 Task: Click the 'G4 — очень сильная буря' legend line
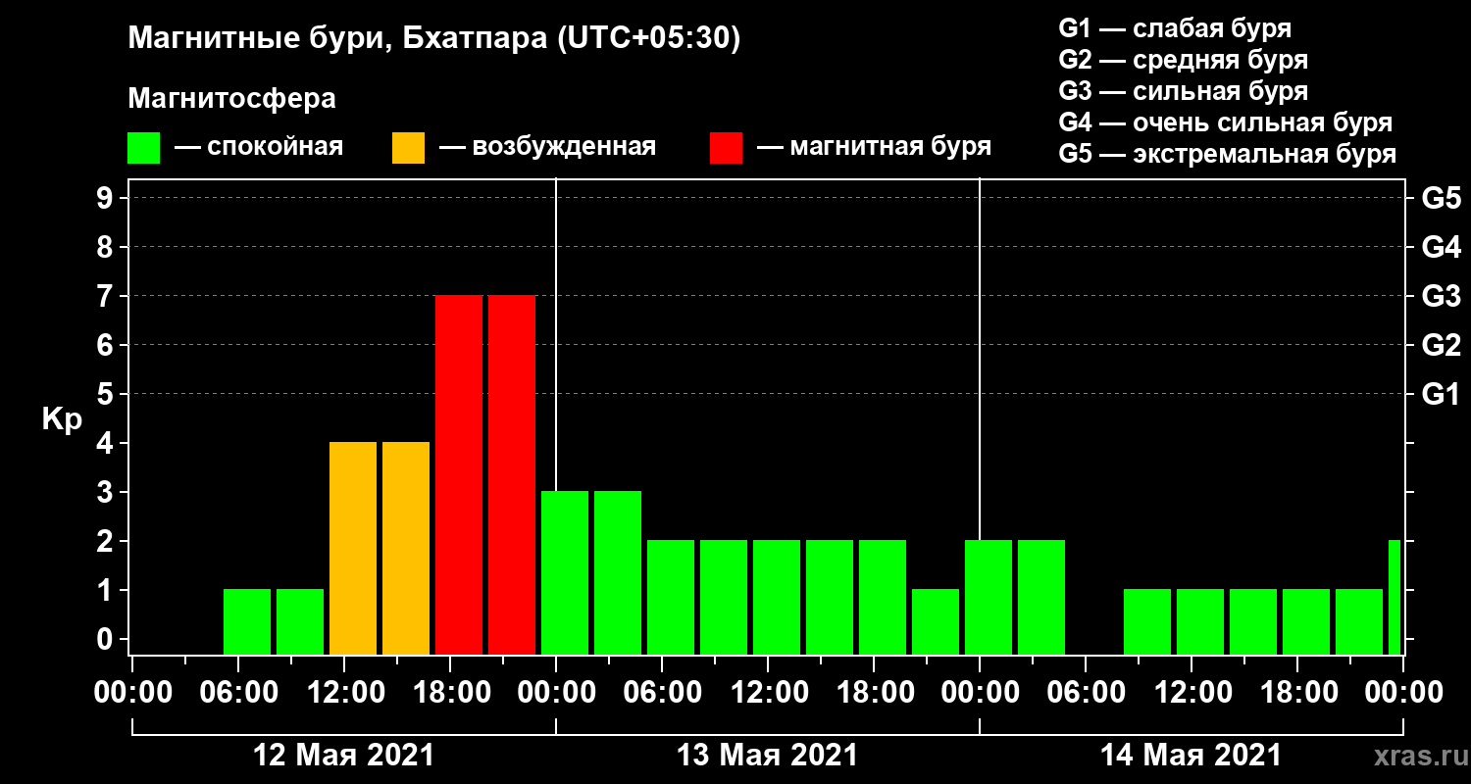(1225, 122)
